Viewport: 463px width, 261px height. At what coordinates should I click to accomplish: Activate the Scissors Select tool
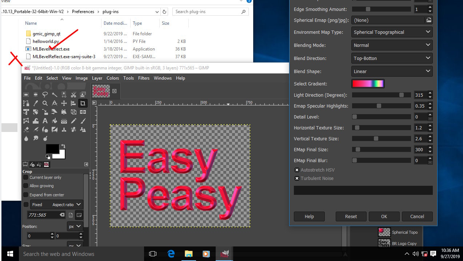pyautogui.click(x=73, y=95)
